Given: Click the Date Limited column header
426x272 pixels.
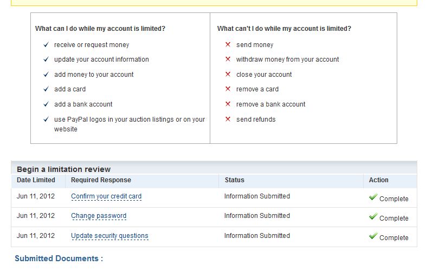Looking at the screenshot, I should pyautogui.click(x=36, y=180).
